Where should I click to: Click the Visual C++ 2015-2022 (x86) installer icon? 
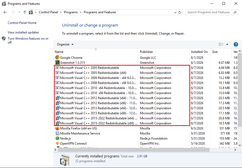(57, 123)
